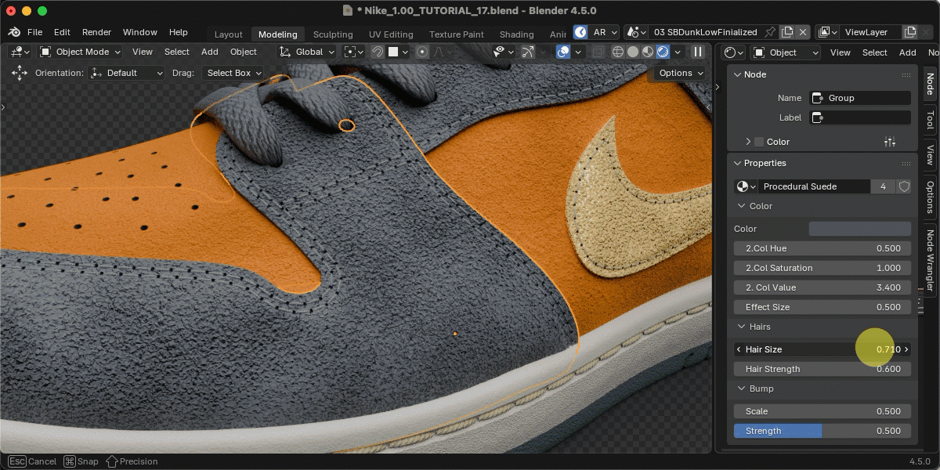Open the editor type selector in viewport header

pyautogui.click(x=20, y=52)
